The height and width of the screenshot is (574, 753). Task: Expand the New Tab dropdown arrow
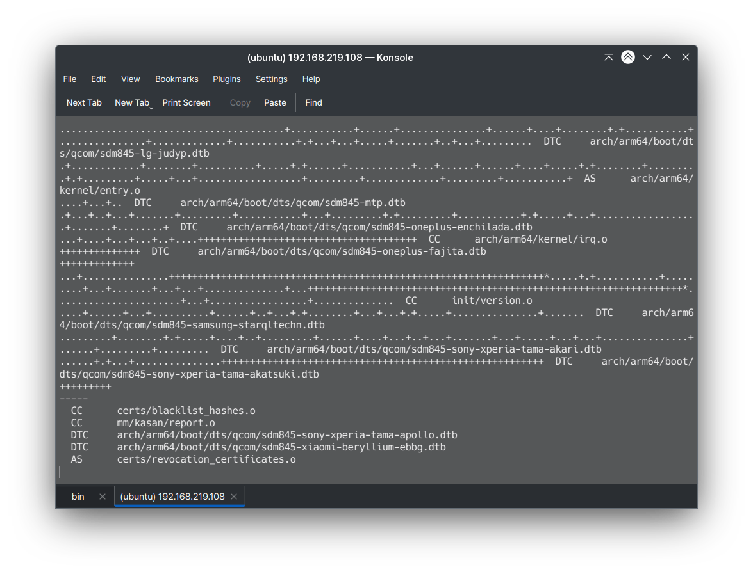tap(151, 108)
